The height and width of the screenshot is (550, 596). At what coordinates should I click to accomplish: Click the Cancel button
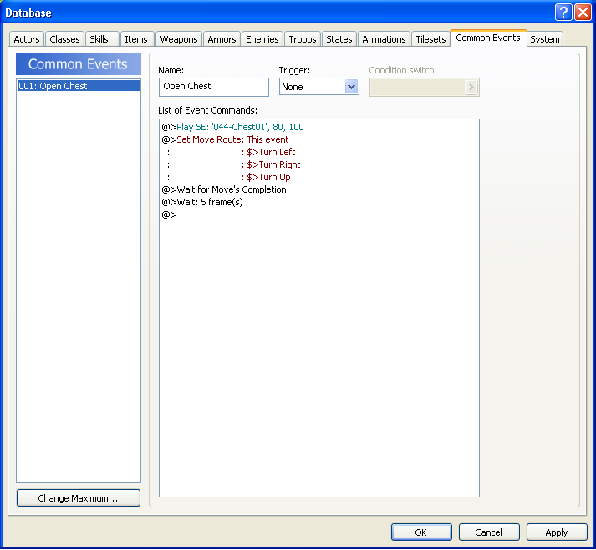[x=489, y=532]
